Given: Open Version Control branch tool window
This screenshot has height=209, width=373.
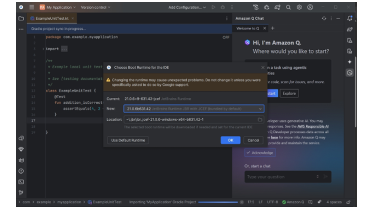Looking at the screenshot, I should tap(21, 193).
